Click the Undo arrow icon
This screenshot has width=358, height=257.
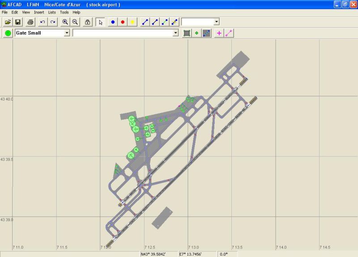[43, 22]
